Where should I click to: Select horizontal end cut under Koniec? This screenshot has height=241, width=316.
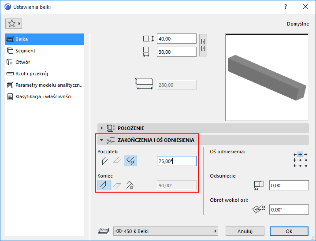pyautogui.click(x=117, y=185)
